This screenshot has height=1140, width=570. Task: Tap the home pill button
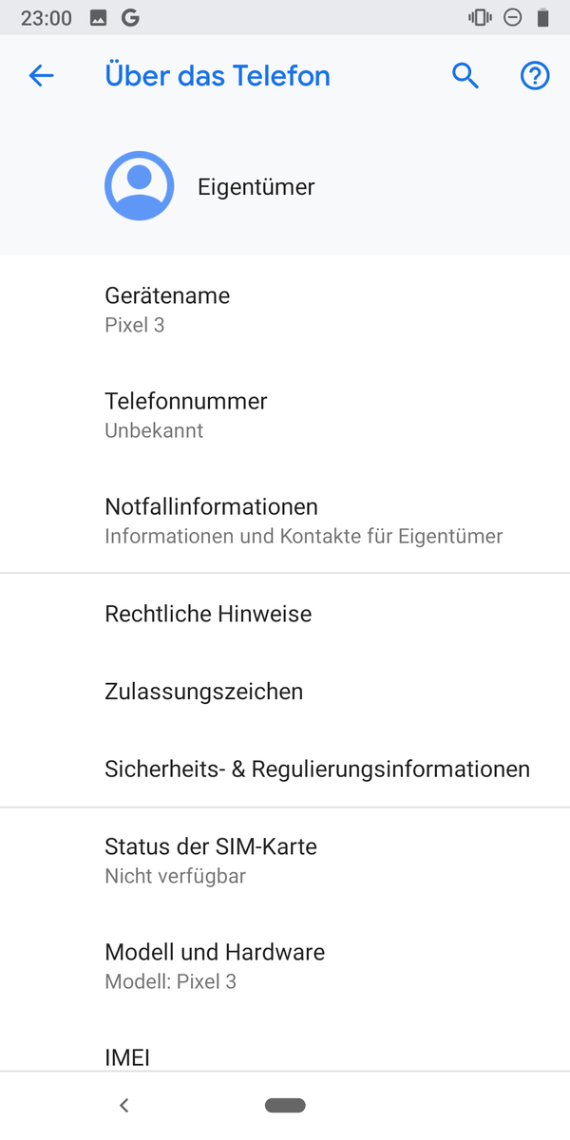click(x=285, y=1105)
